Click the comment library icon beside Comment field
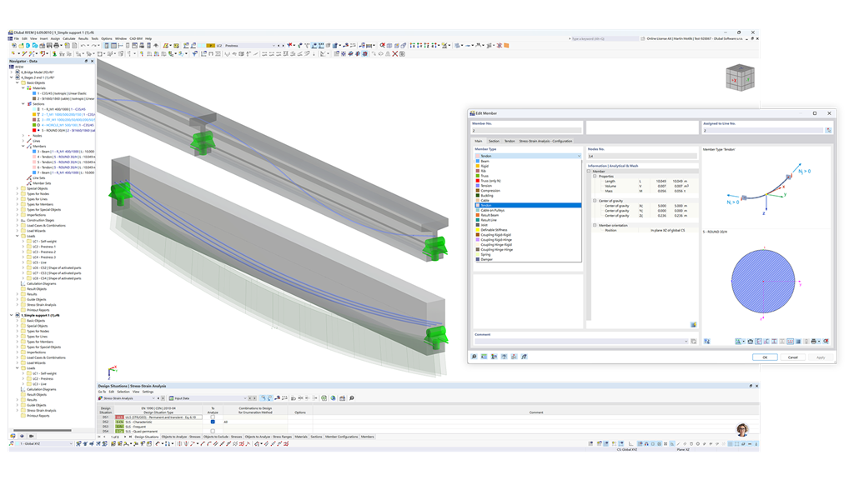This screenshot has height=480, width=854. click(693, 341)
